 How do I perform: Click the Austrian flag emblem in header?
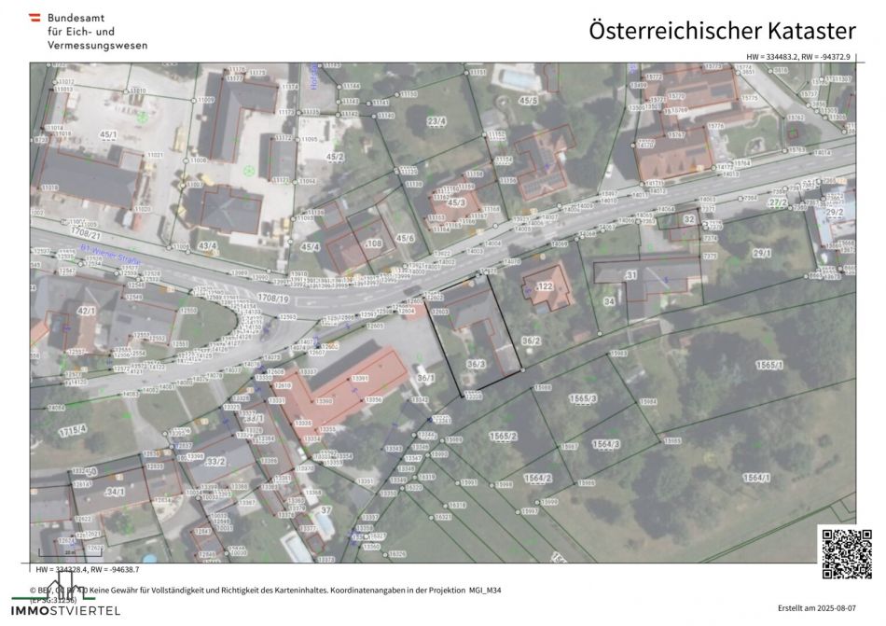coord(35,18)
